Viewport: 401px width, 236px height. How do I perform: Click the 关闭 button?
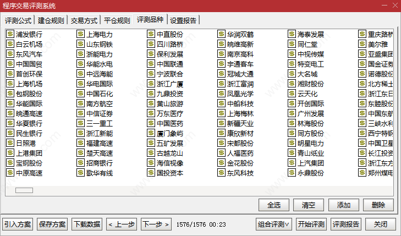pyautogui.click(x=381, y=224)
